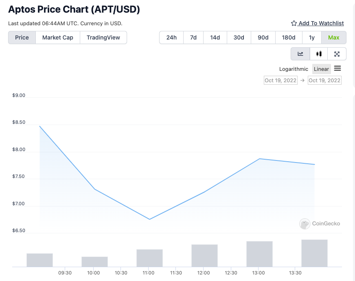Switch to the Price tab

(x=22, y=37)
